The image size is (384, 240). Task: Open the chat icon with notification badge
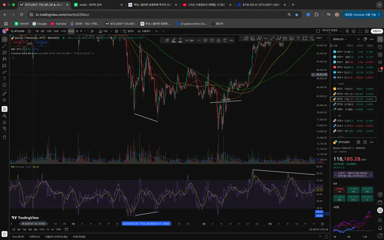click(380, 69)
